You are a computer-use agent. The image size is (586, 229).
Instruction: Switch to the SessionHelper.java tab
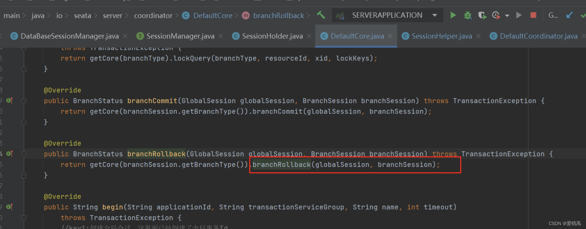(442, 36)
